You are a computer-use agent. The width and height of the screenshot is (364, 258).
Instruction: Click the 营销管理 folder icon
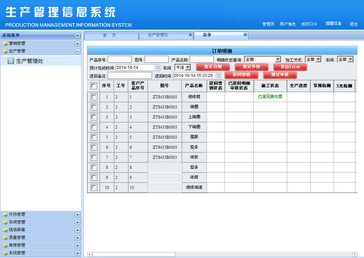pos(5,43)
